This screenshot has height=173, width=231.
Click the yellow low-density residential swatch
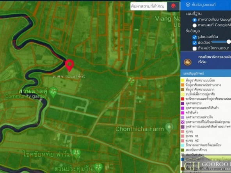click(x=183, y=80)
